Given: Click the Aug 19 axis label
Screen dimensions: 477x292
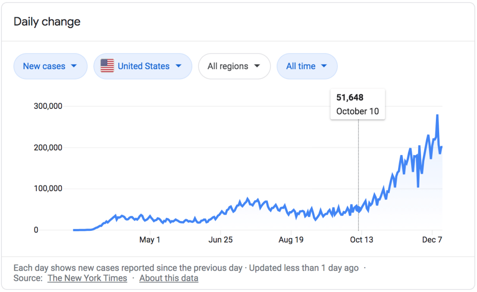Looking at the screenshot, I should click(292, 240).
